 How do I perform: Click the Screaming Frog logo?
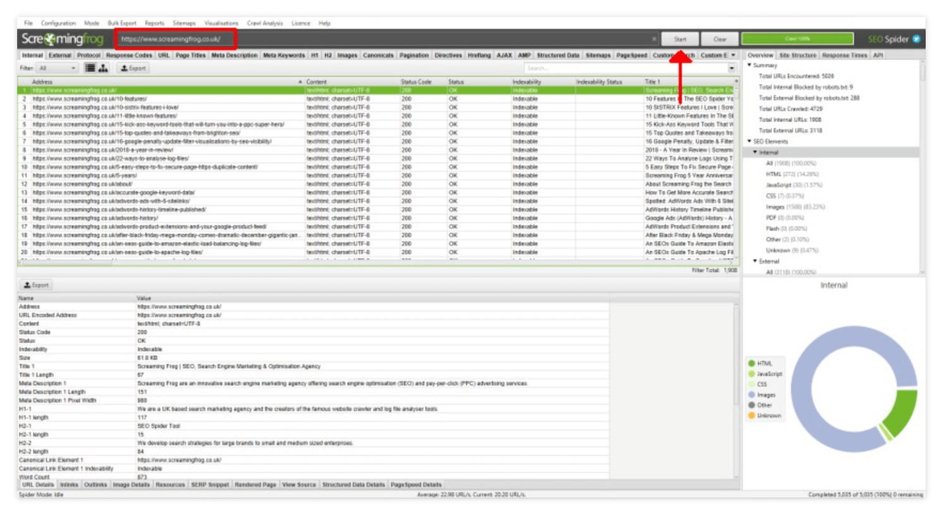point(62,39)
